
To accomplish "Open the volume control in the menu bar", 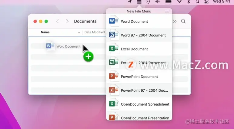I will [x=158, y=2].
